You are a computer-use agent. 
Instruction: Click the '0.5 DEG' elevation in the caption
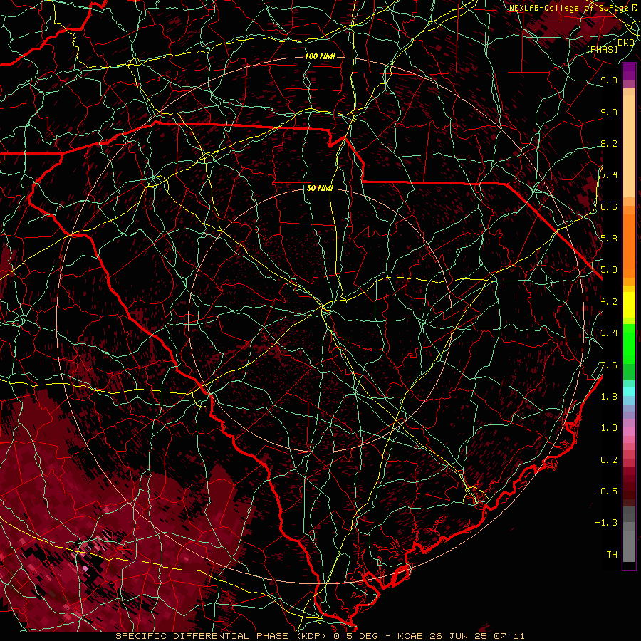356,636
